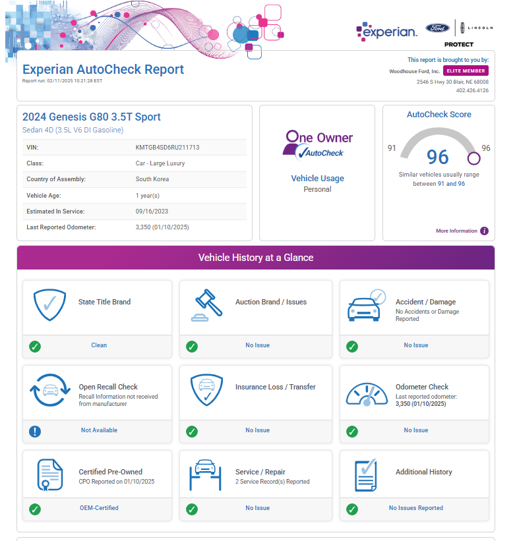Viewport: 517px width, 541px height.
Task: Click the Odometer Check gauge icon
Action: click(x=367, y=394)
